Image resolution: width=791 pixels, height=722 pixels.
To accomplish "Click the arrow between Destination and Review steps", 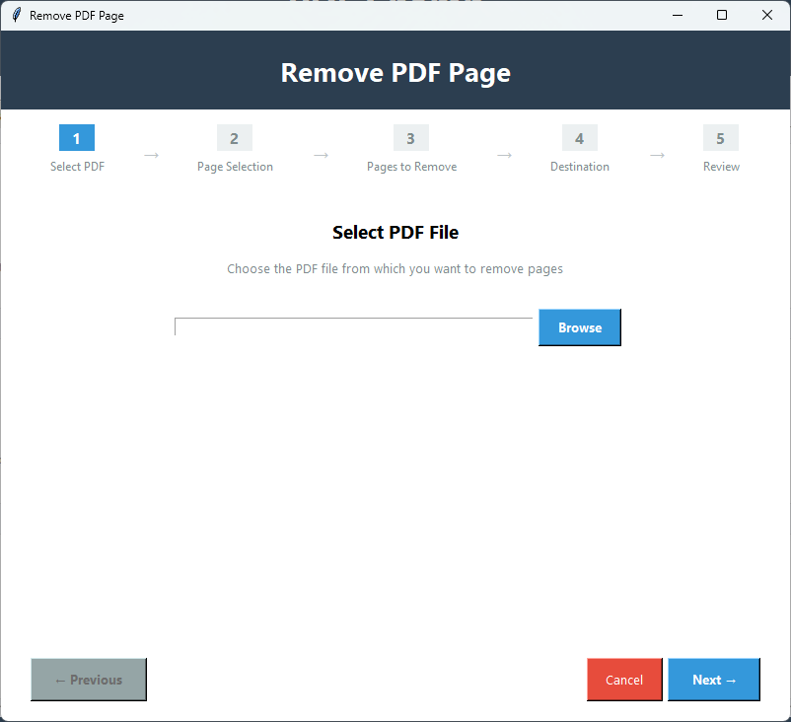I will 657,155.
